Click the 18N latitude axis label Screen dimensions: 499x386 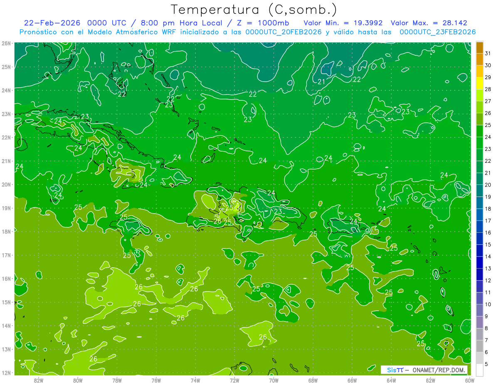[x=6, y=232]
